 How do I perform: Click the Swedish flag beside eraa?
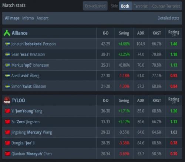7,54
